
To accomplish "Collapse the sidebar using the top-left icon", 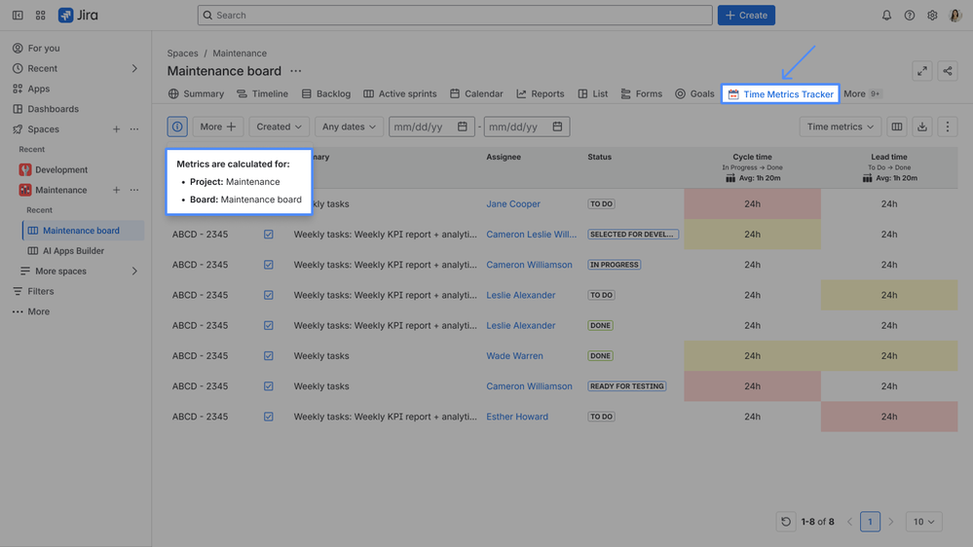I will [18, 15].
